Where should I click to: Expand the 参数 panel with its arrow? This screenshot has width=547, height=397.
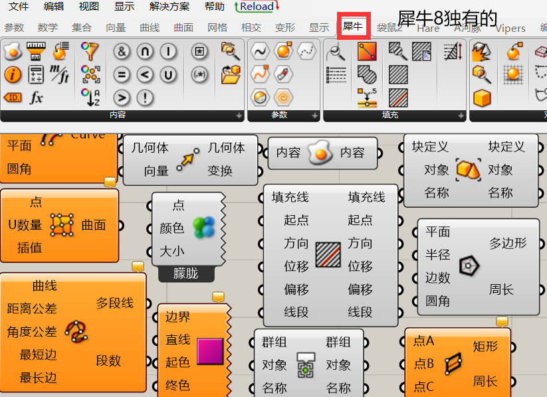click(x=314, y=116)
